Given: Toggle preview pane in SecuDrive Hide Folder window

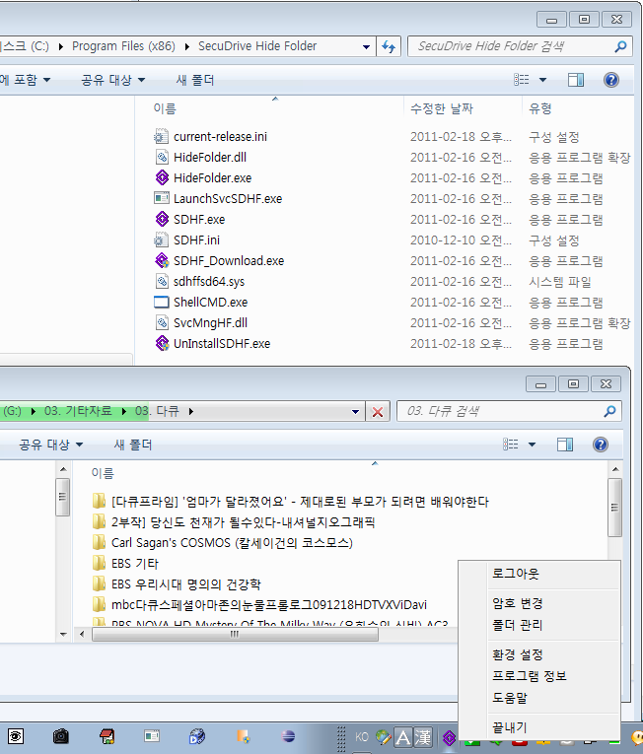Looking at the screenshot, I should [576, 80].
